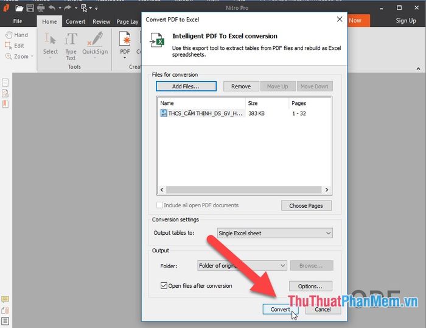
Task: Click the Redo arrow icon
Action: 68,8
